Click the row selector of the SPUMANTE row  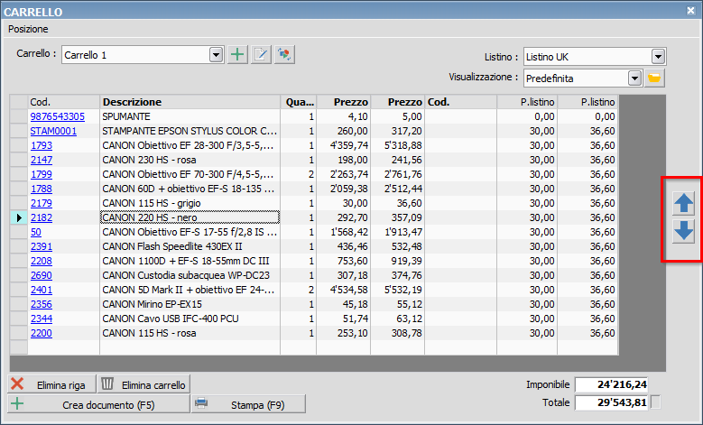click(x=19, y=116)
